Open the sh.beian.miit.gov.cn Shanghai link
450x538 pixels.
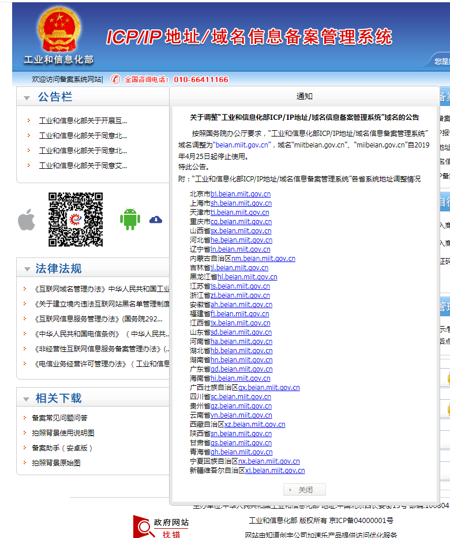click(x=241, y=203)
